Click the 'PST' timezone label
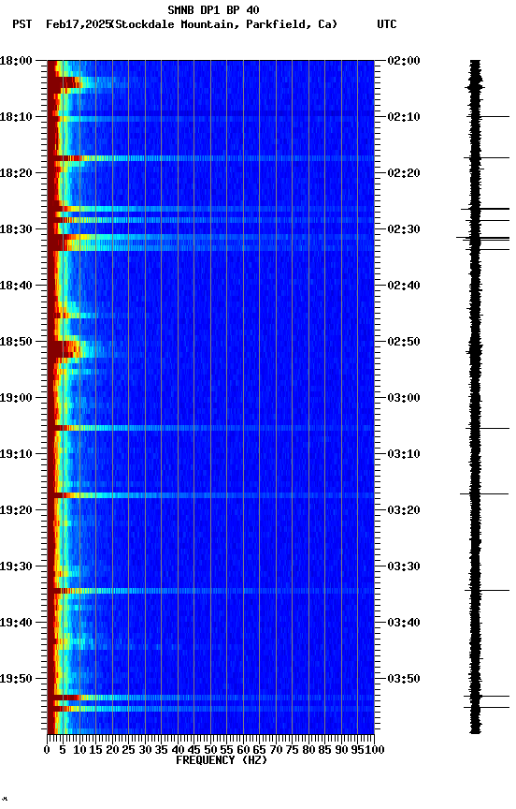Image resolution: width=516 pixels, height=809 pixels. (22, 24)
